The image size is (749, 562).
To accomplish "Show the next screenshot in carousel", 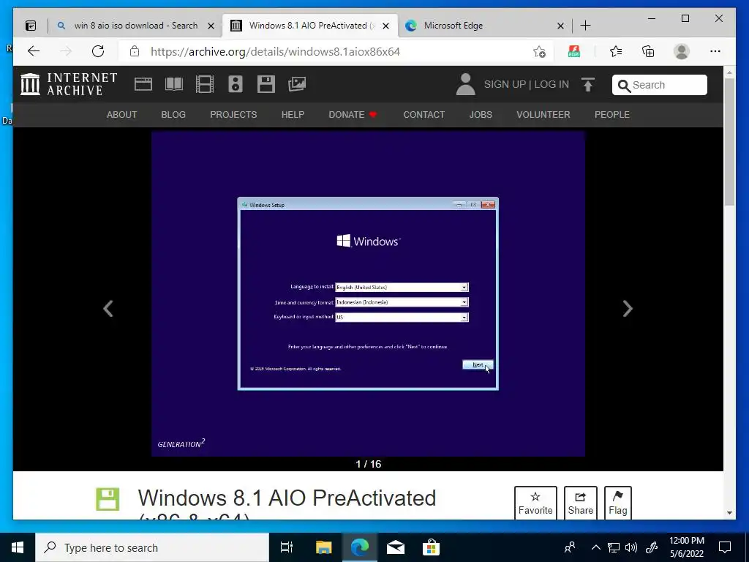I will coord(628,309).
